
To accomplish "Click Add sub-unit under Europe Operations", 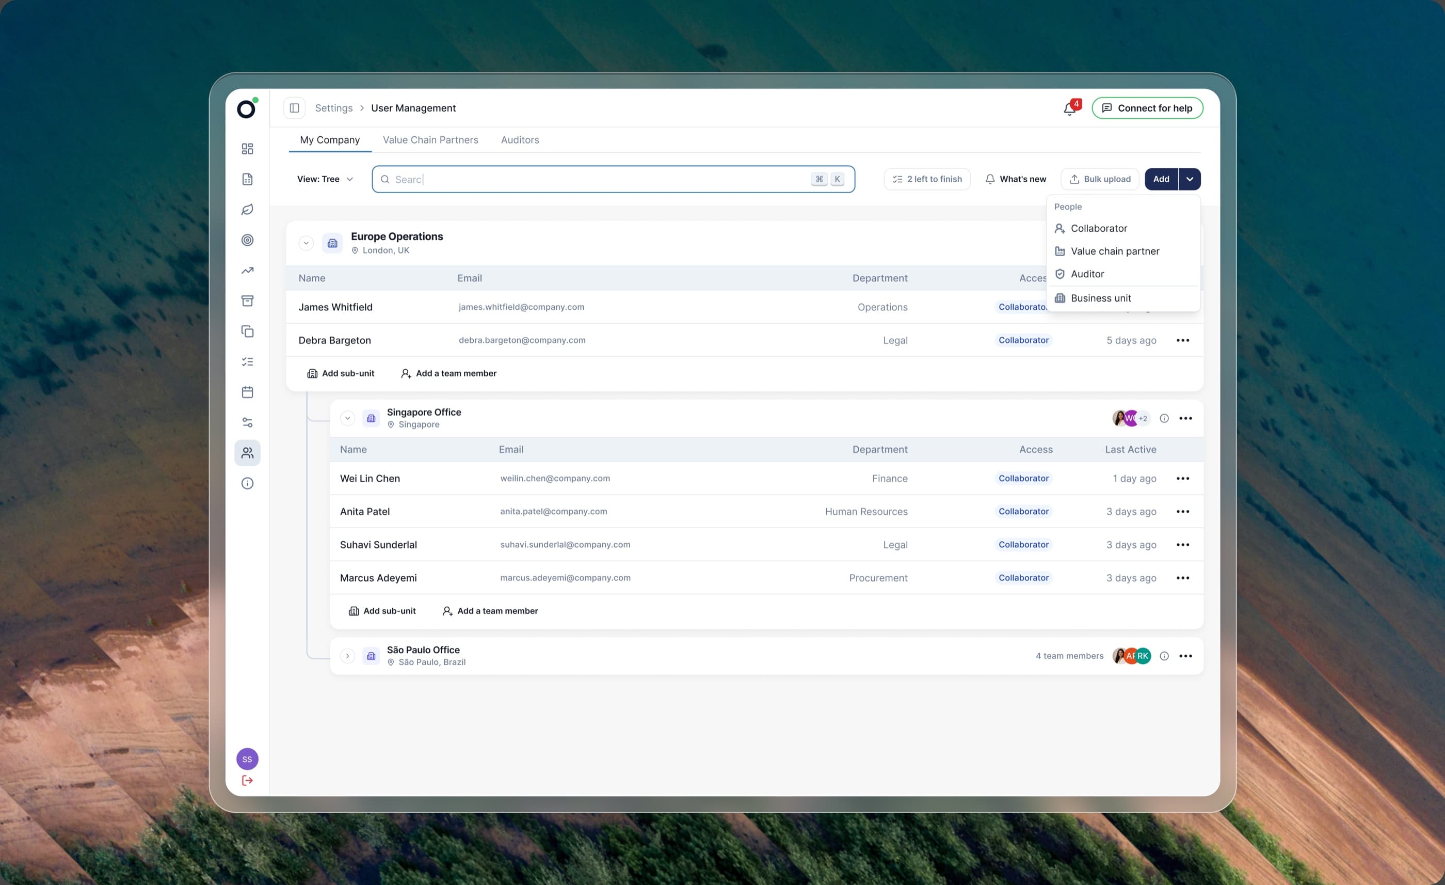I will coord(341,373).
